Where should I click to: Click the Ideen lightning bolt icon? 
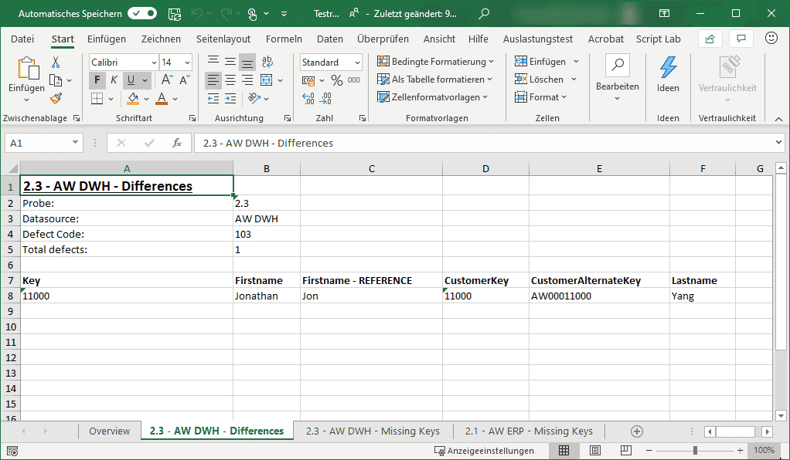(668, 68)
